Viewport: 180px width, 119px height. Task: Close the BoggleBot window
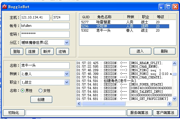pyautogui.click(x=175, y=7)
